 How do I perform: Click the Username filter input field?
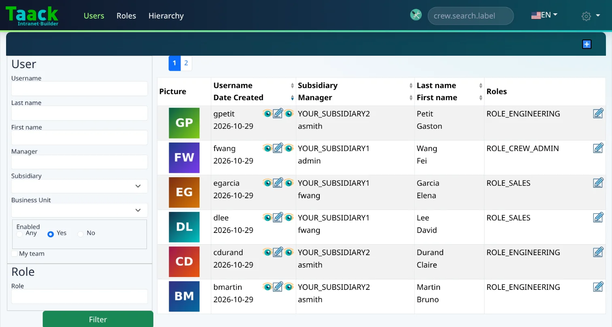pos(79,88)
